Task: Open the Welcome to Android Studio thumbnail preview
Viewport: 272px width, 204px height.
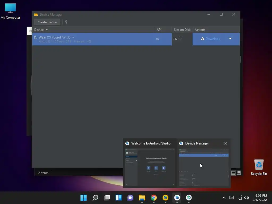Action: pyautogui.click(x=150, y=167)
